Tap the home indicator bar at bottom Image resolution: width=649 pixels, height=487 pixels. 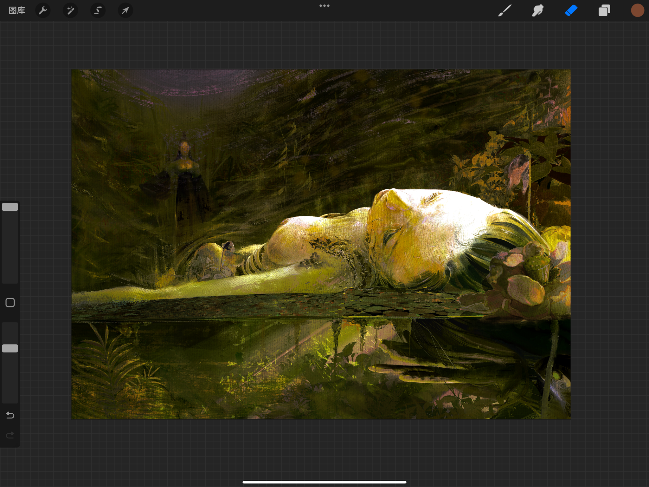coord(324,482)
